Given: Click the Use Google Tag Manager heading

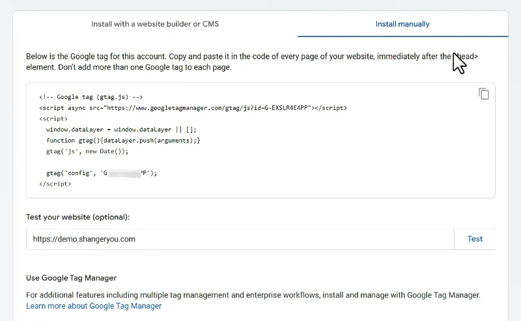Looking at the screenshot, I should click(72, 278).
